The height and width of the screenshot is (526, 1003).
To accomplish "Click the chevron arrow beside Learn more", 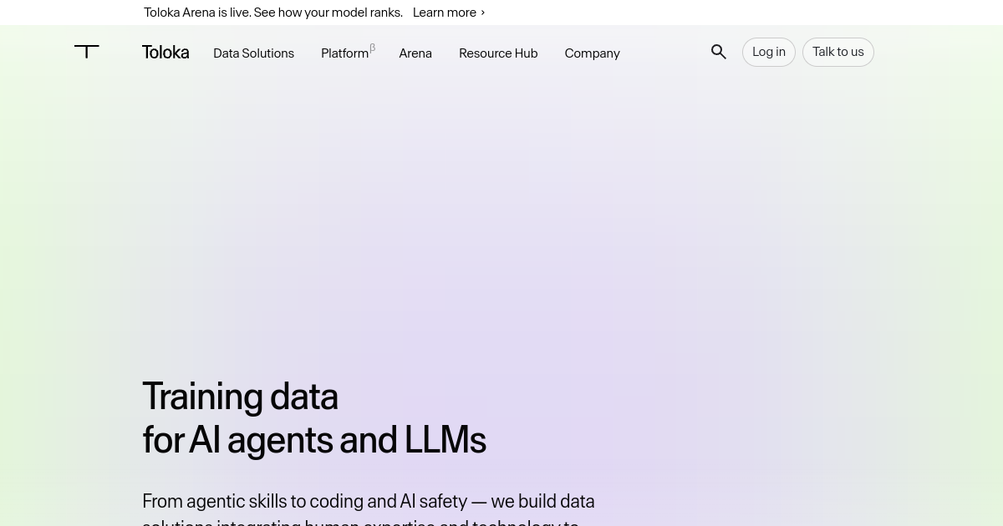I will [482, 13].
